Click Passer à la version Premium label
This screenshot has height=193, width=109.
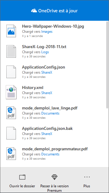pos(54,188)
